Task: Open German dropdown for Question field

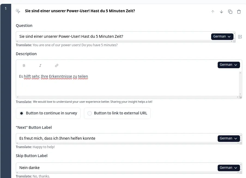Action: click(x=222, y=37)
